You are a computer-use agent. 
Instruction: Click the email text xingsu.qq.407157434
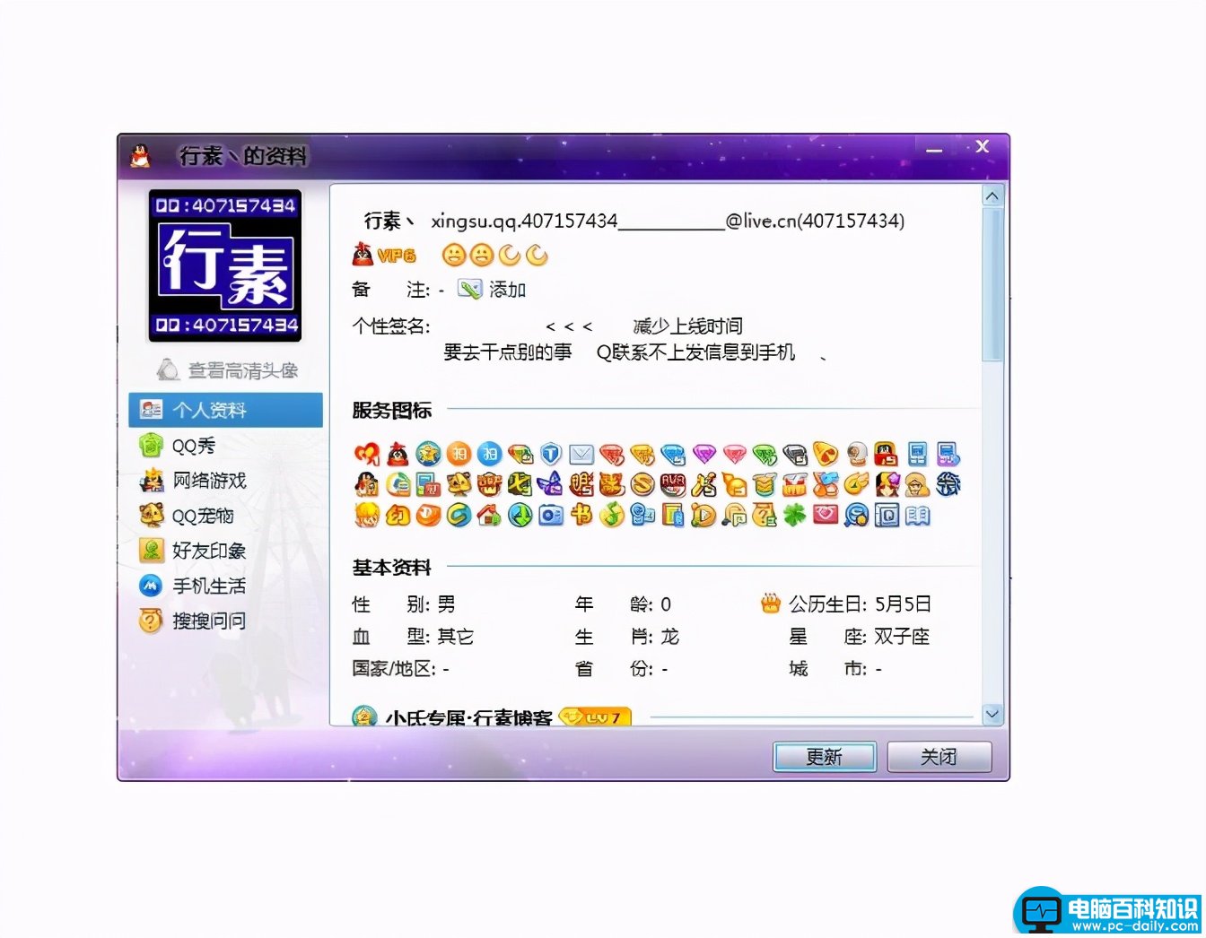[x=524, y=221]
